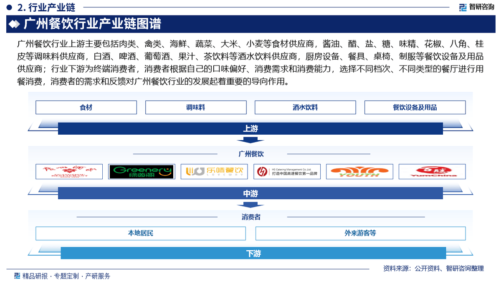
Task: Select the 酒水饮料 supply box
Action: (x=305, y=107)
